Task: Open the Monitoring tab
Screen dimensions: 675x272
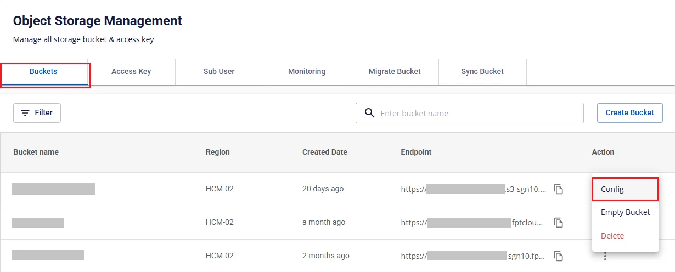Action: coord(307,72)
